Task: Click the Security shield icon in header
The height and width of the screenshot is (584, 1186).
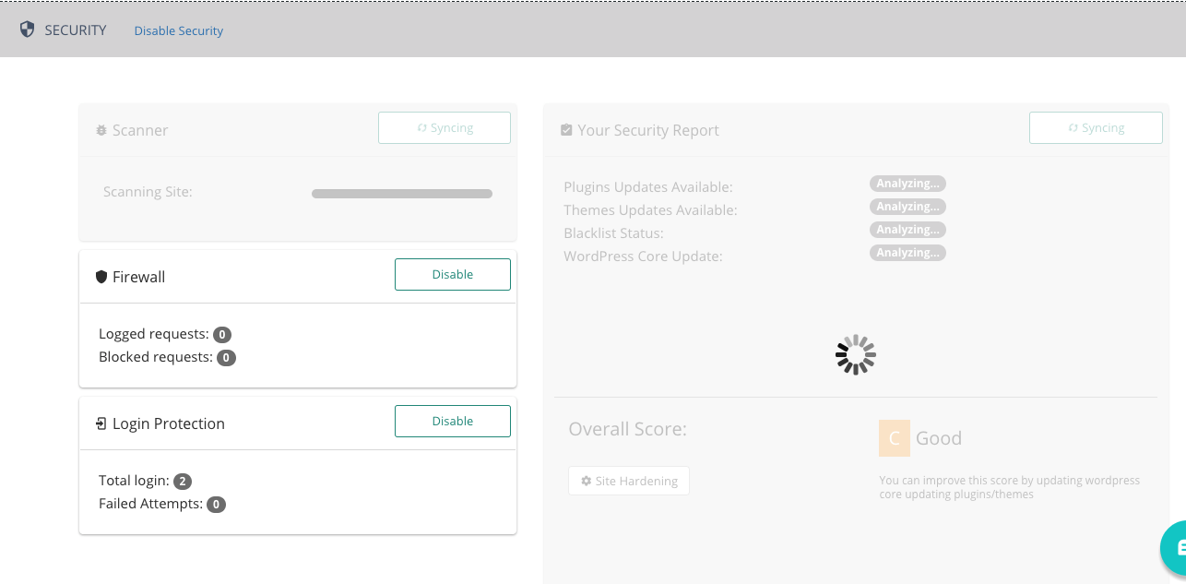Action: click(x=28, y=30)
